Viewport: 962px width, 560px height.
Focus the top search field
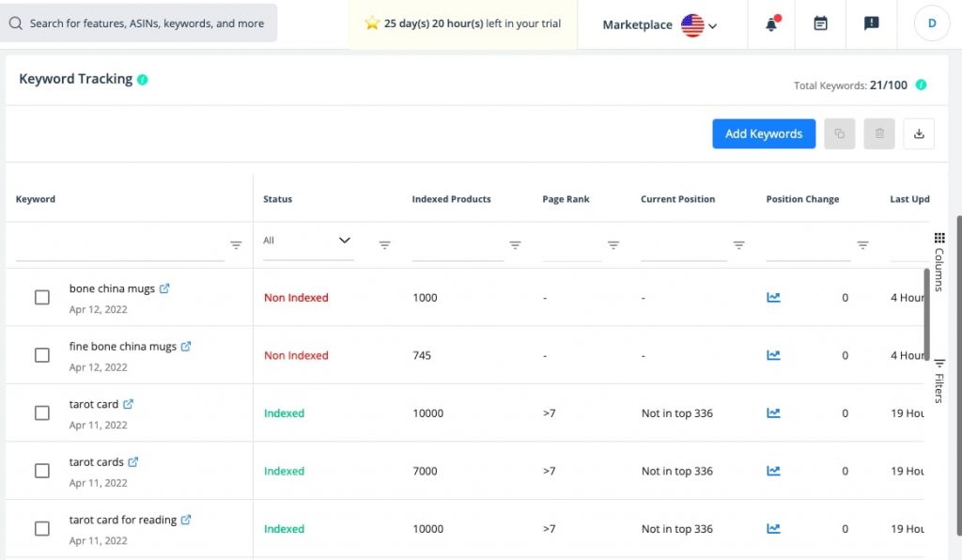tap(139, 23)
